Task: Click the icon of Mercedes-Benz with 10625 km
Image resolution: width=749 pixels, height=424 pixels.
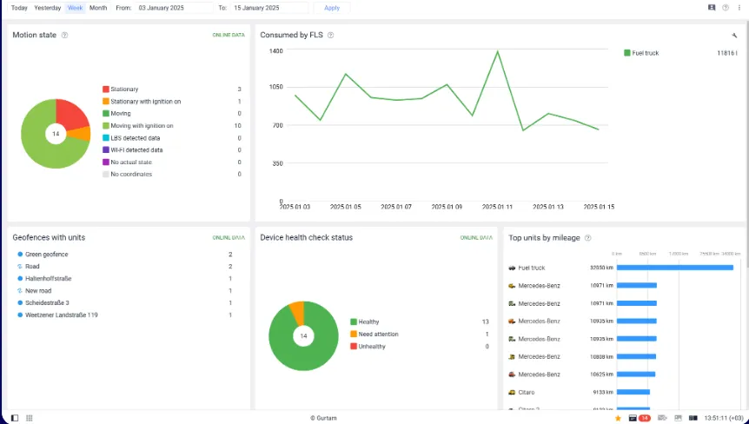Action: coord(512,374)
